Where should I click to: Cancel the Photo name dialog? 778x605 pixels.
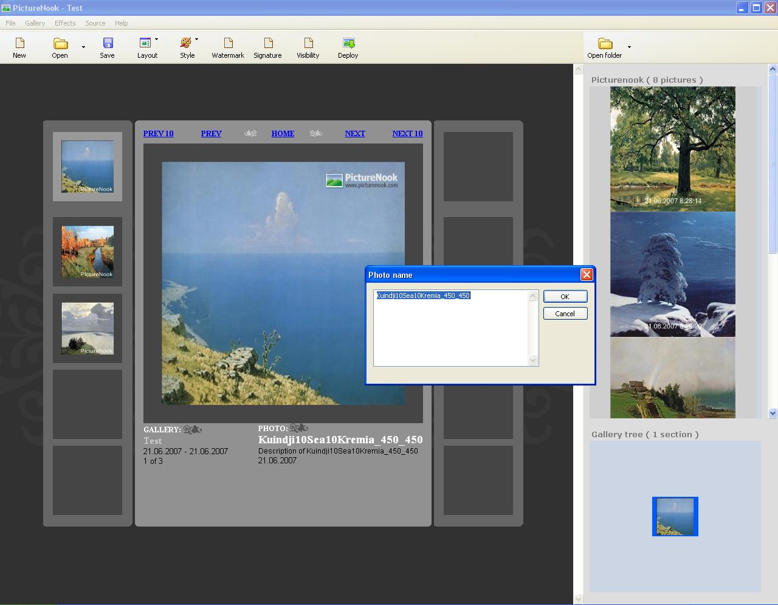[x=565, y=313]
